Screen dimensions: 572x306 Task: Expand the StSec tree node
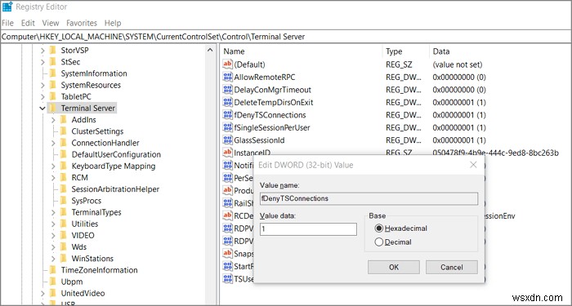[x=42, y=62]
